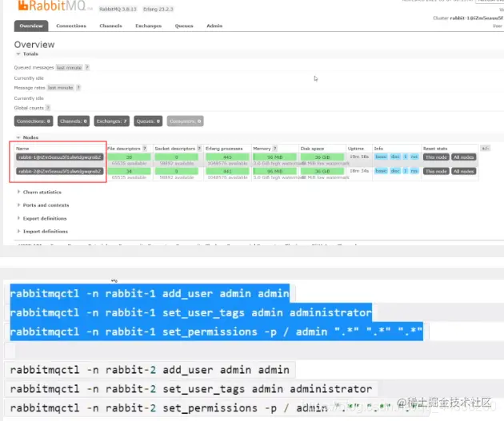This screenshot has height=421, width=504.
Task: Select the Queues tab
Action: tap(184, 26)
